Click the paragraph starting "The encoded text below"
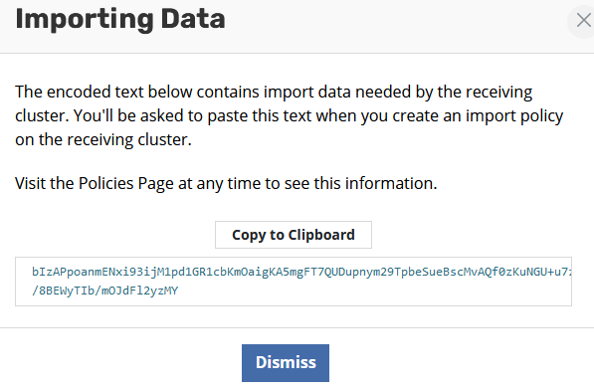 [x=290, y=115]
